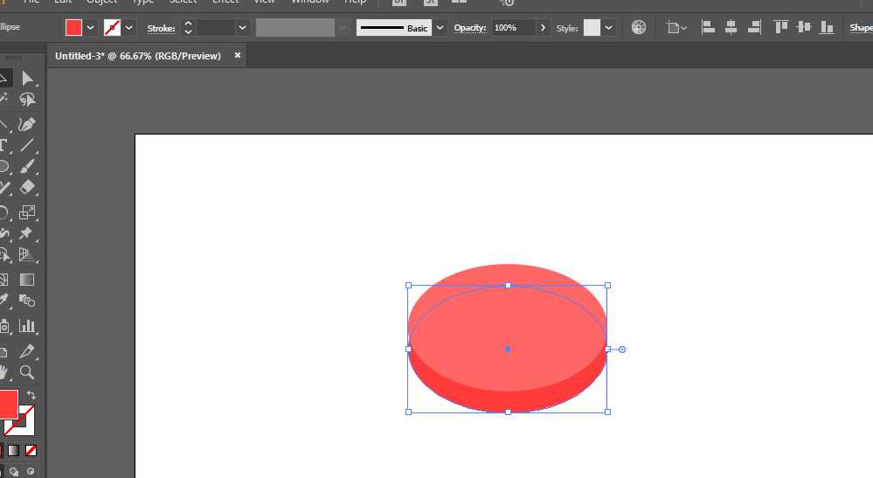The width and height of the screenshot is (873, 478).
Task: Select the Direct Selection tool
Action: (x=27, y=79)
